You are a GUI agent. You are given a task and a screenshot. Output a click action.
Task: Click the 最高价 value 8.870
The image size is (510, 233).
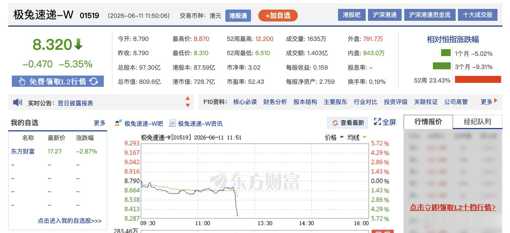point(201,39)
